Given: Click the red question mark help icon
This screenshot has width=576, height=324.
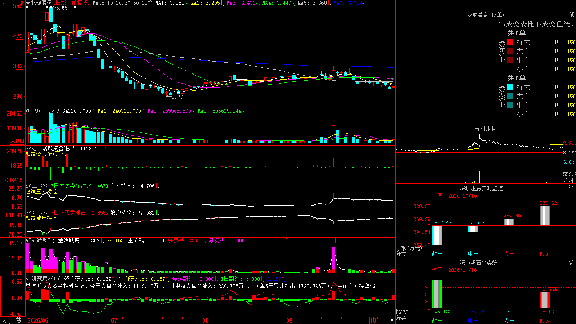Looking at the screenshot, I should coord(22,3).
